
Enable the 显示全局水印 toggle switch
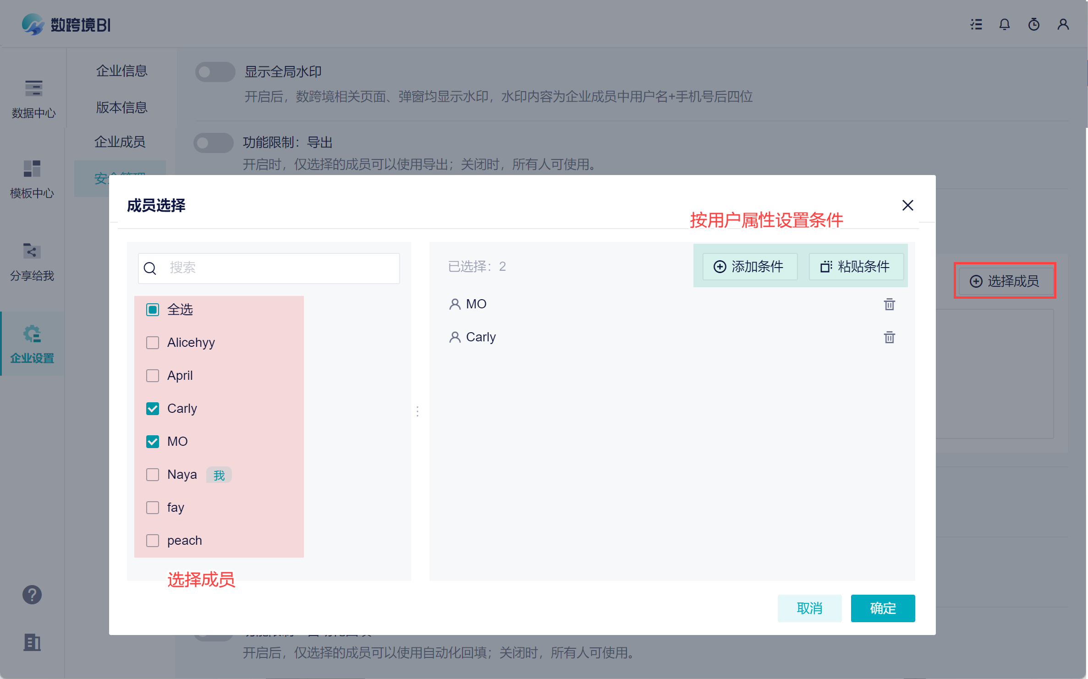215,72
